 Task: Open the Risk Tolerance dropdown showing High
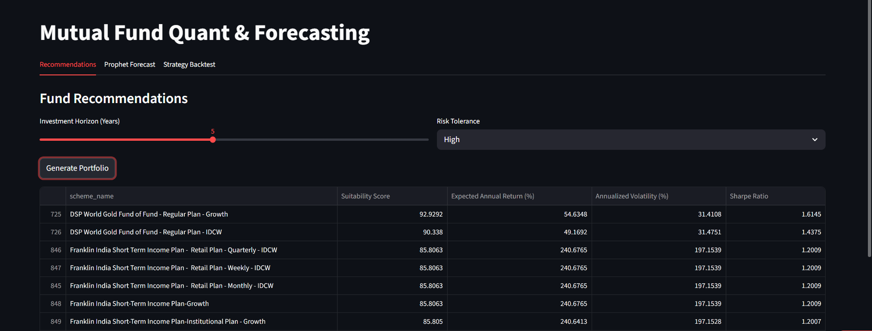click(631, 139)
